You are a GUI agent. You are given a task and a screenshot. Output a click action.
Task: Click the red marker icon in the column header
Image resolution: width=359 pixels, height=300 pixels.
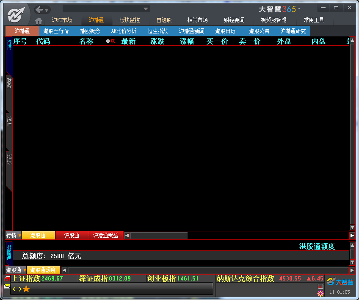coord(113,41)
